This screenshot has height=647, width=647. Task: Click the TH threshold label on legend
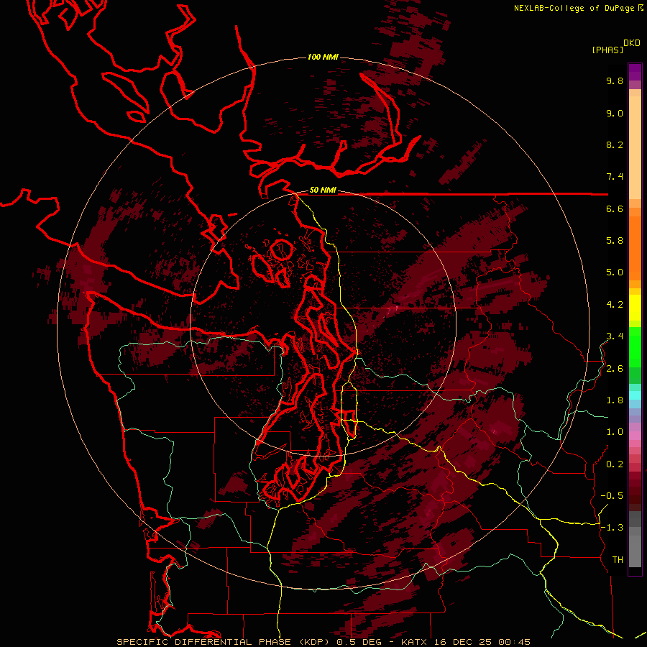tap(618, 560)
